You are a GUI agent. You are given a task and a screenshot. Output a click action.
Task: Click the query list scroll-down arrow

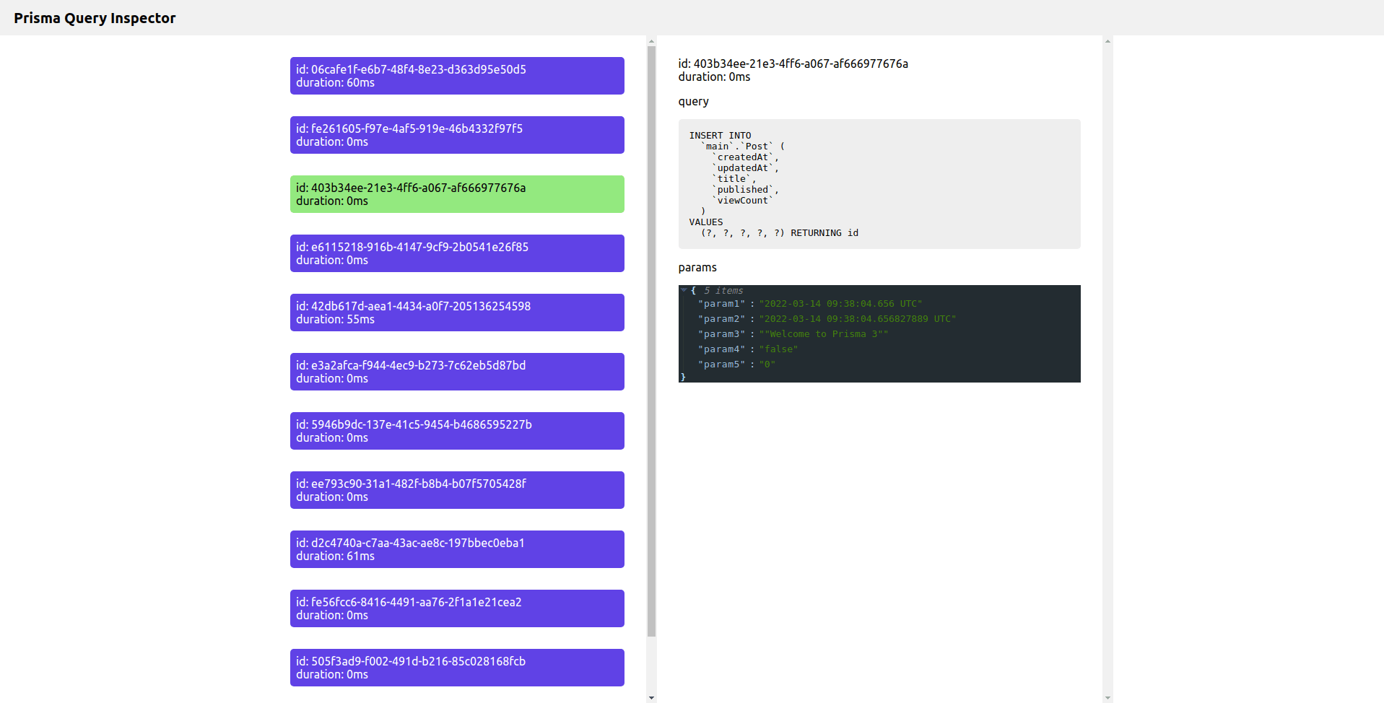point(651,698)
